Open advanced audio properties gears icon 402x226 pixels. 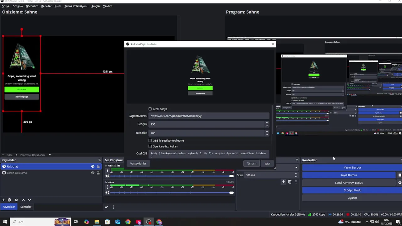coord(106,207)
